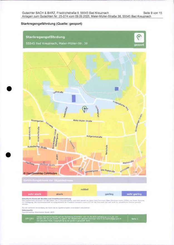The width and height of the screenshot is (174, 245).
Task: Click the dark blue rectangle below Gelbstraße
Action: click(x=73, y=98)
